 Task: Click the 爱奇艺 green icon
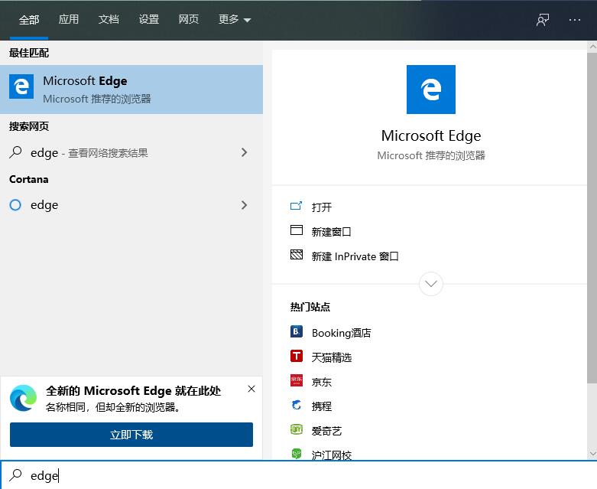[297, 430]
